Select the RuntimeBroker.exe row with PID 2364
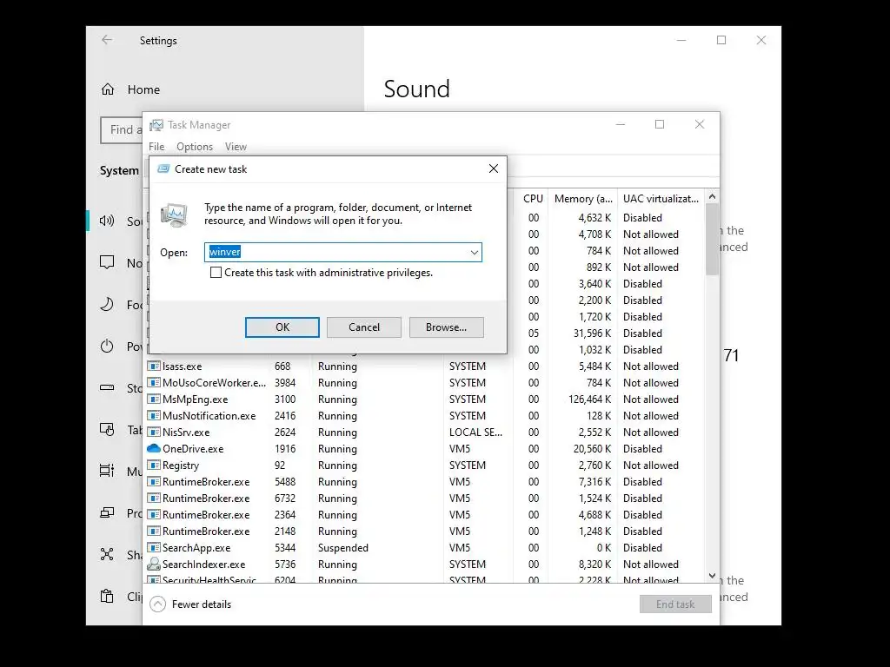Viewport: 890px width, 667px height. [x=424, y=514]
